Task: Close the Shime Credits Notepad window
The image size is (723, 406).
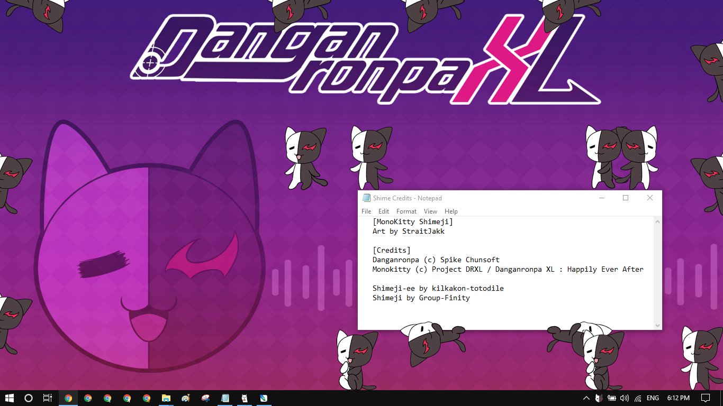Action: (x=650, y=198)
